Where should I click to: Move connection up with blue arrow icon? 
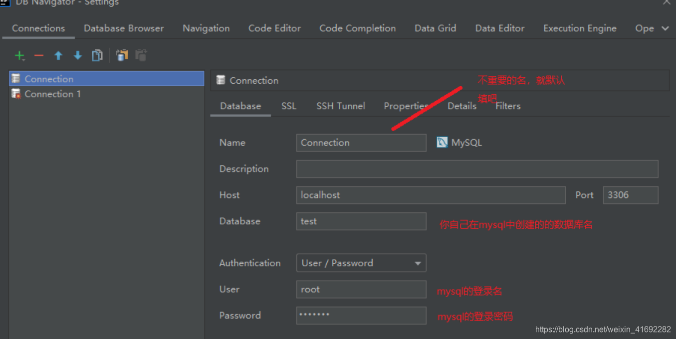[58, 55]
